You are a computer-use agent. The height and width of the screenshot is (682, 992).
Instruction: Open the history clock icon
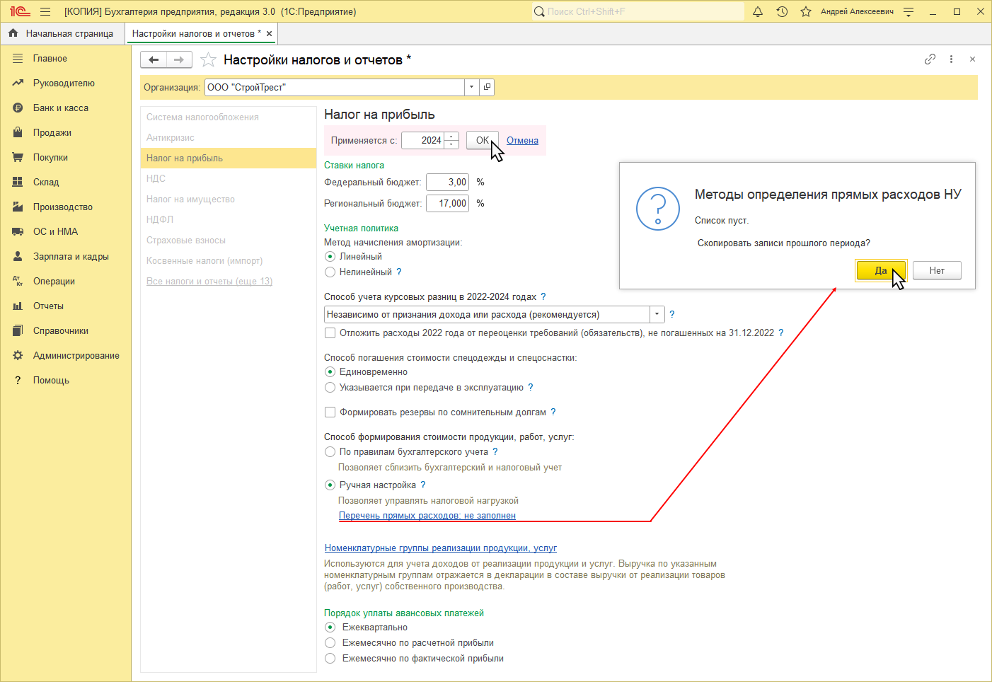[x=782, y=11]
